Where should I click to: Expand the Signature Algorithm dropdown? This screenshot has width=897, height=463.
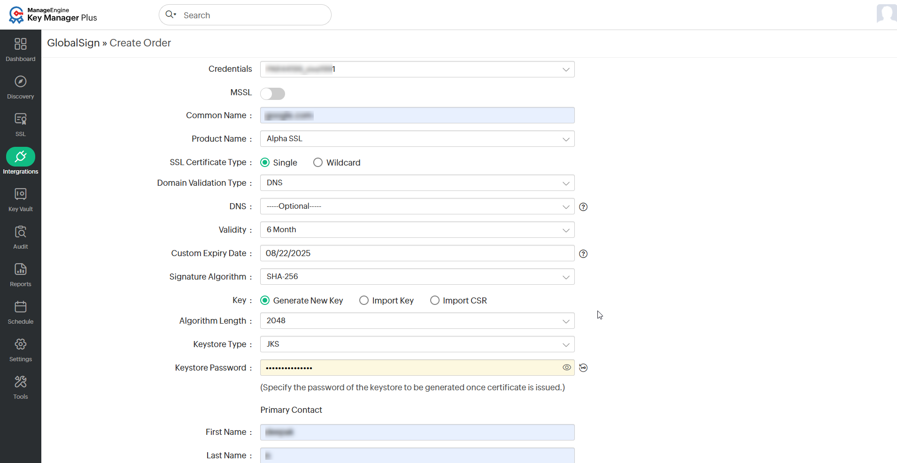point(418,277)
